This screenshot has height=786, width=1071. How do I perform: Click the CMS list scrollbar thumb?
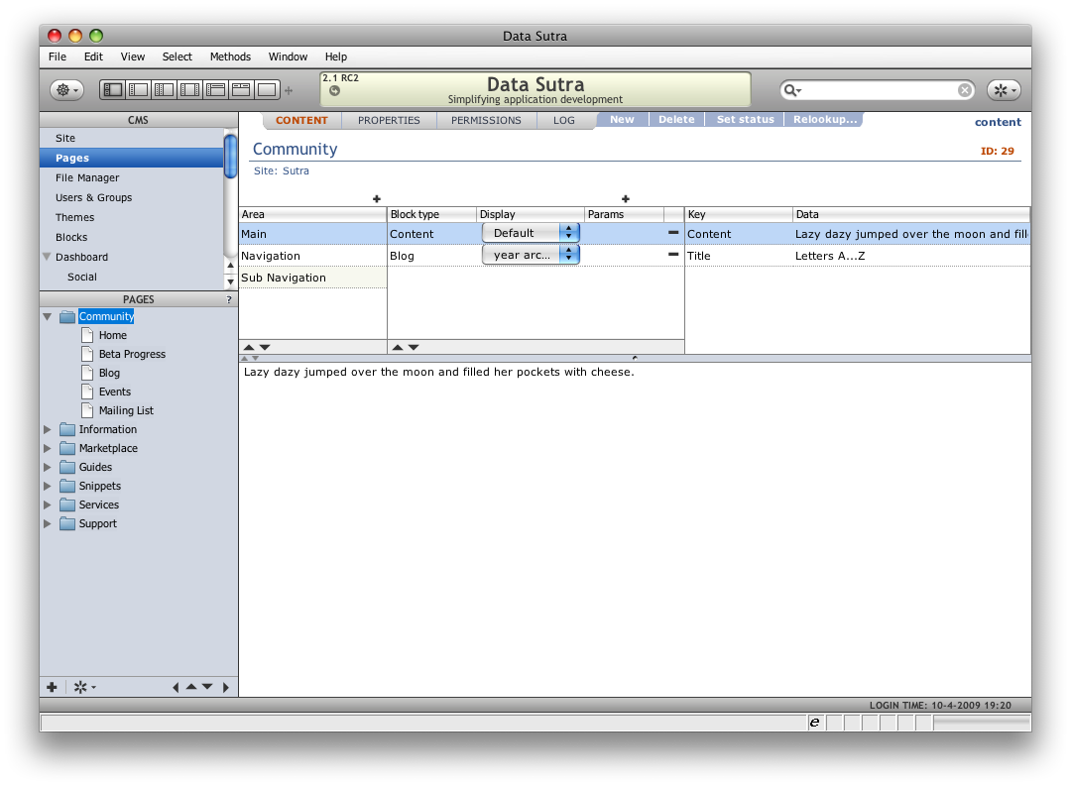[x=230, y=157]
